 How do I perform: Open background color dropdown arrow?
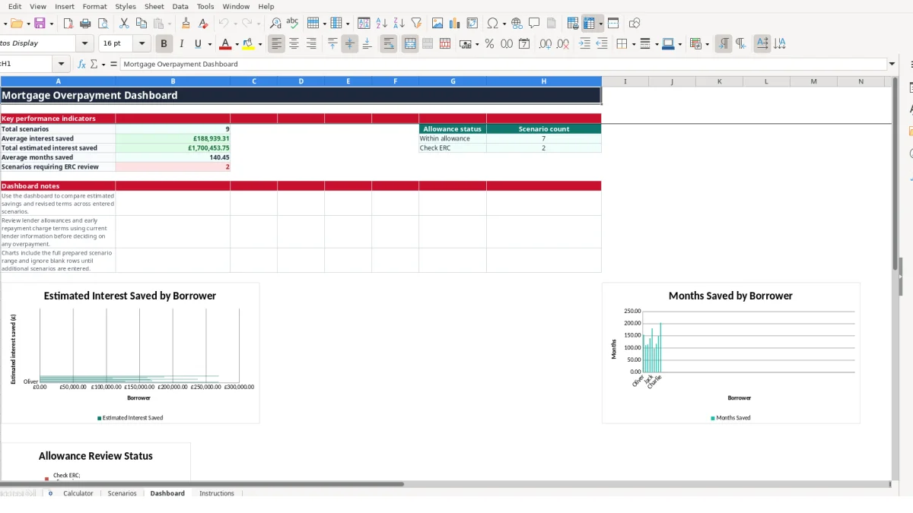point(260,44)
